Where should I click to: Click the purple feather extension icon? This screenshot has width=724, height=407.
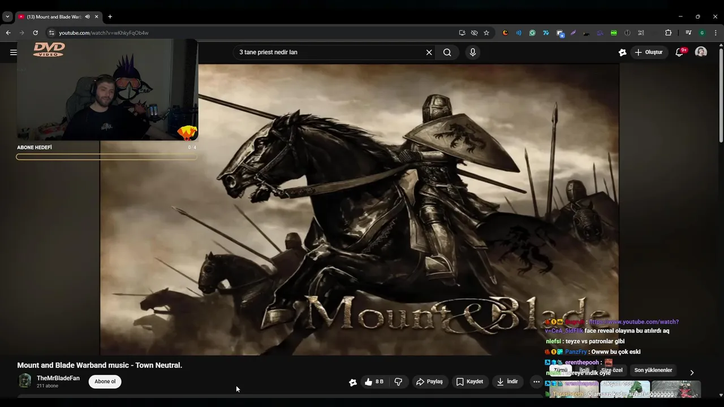(x=573, y=33)
